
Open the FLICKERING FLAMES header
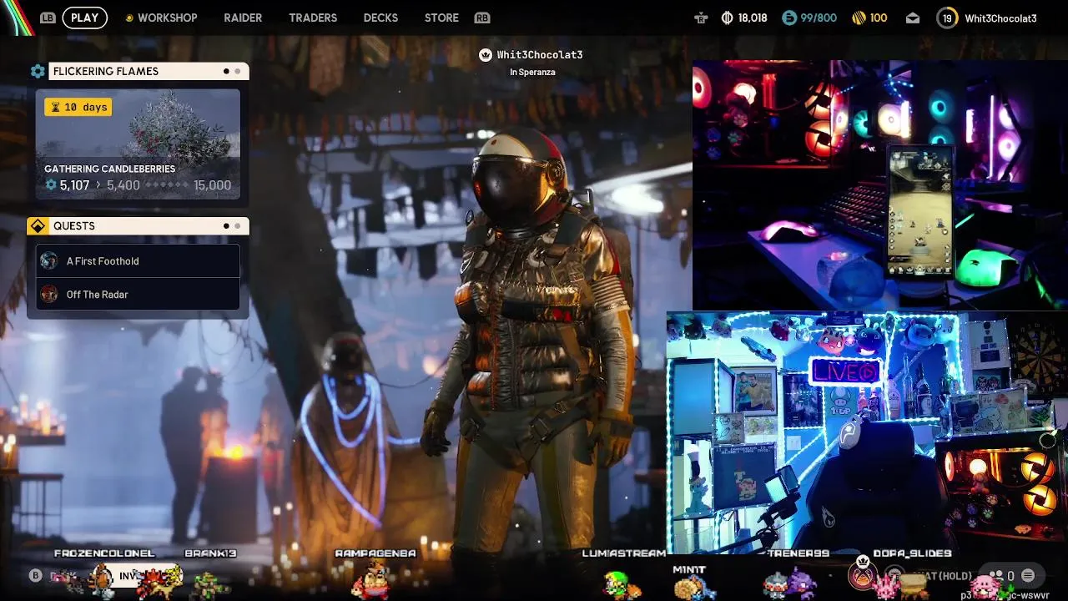click(x=149, y=71)
